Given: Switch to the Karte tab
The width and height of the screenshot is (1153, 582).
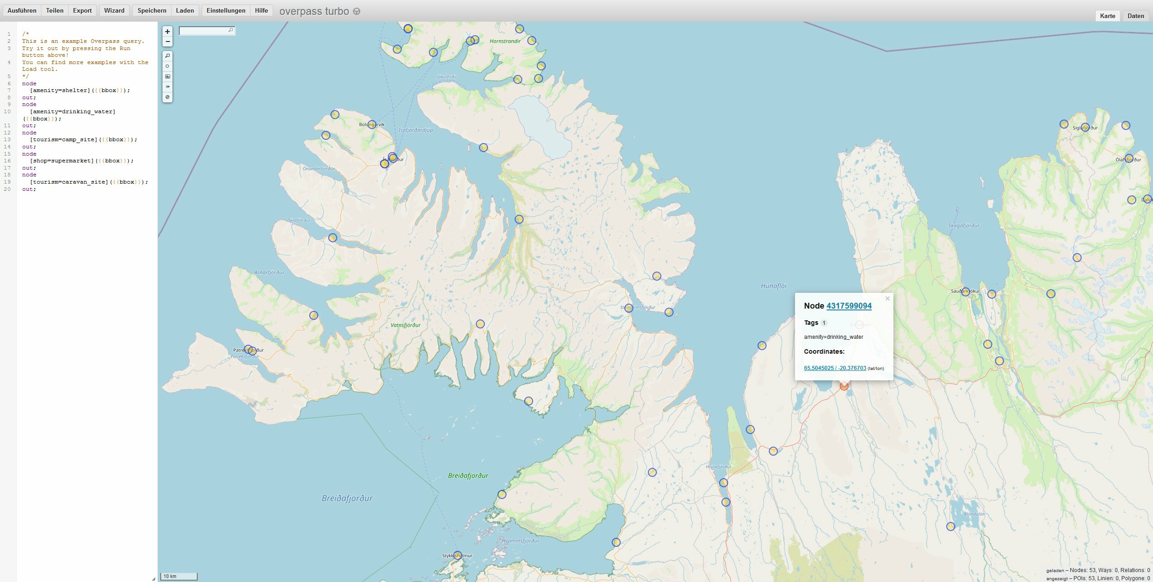Looking at the screenshot, I should tap(1107, 16).
